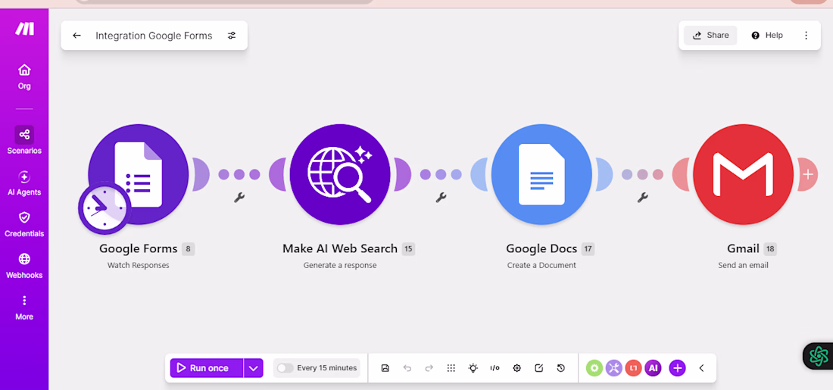The height and width of the screenshot is (390, 833).
Task: Open the notes icon
Action: tap(538, 368)
